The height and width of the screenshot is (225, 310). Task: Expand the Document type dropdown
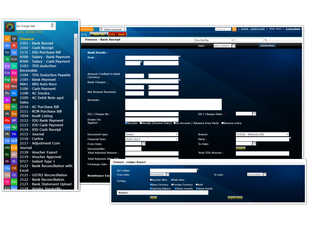152,134
